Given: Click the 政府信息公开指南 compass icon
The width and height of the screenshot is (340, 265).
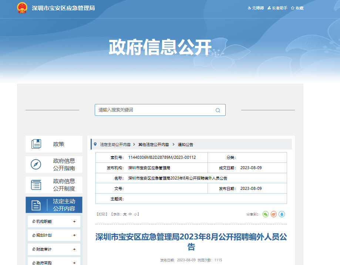Looking at the screenshot, I should click(x=36, y=164).
